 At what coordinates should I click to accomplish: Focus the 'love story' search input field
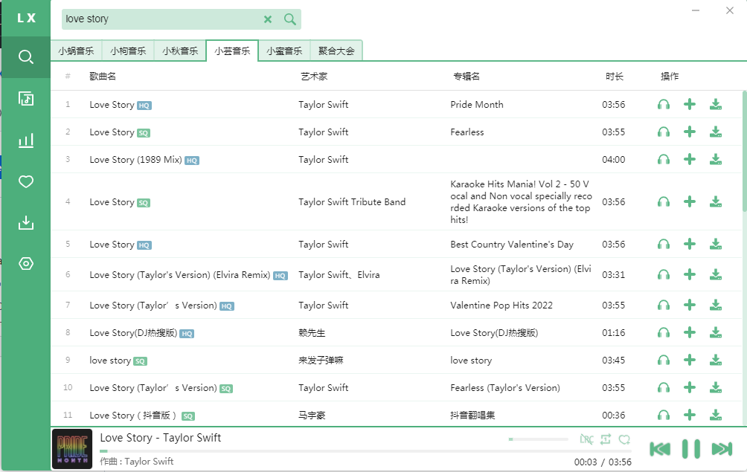coord(162,19)
